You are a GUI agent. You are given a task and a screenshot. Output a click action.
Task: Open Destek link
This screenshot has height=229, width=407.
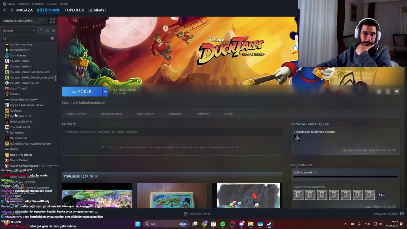tap(228, 114)
